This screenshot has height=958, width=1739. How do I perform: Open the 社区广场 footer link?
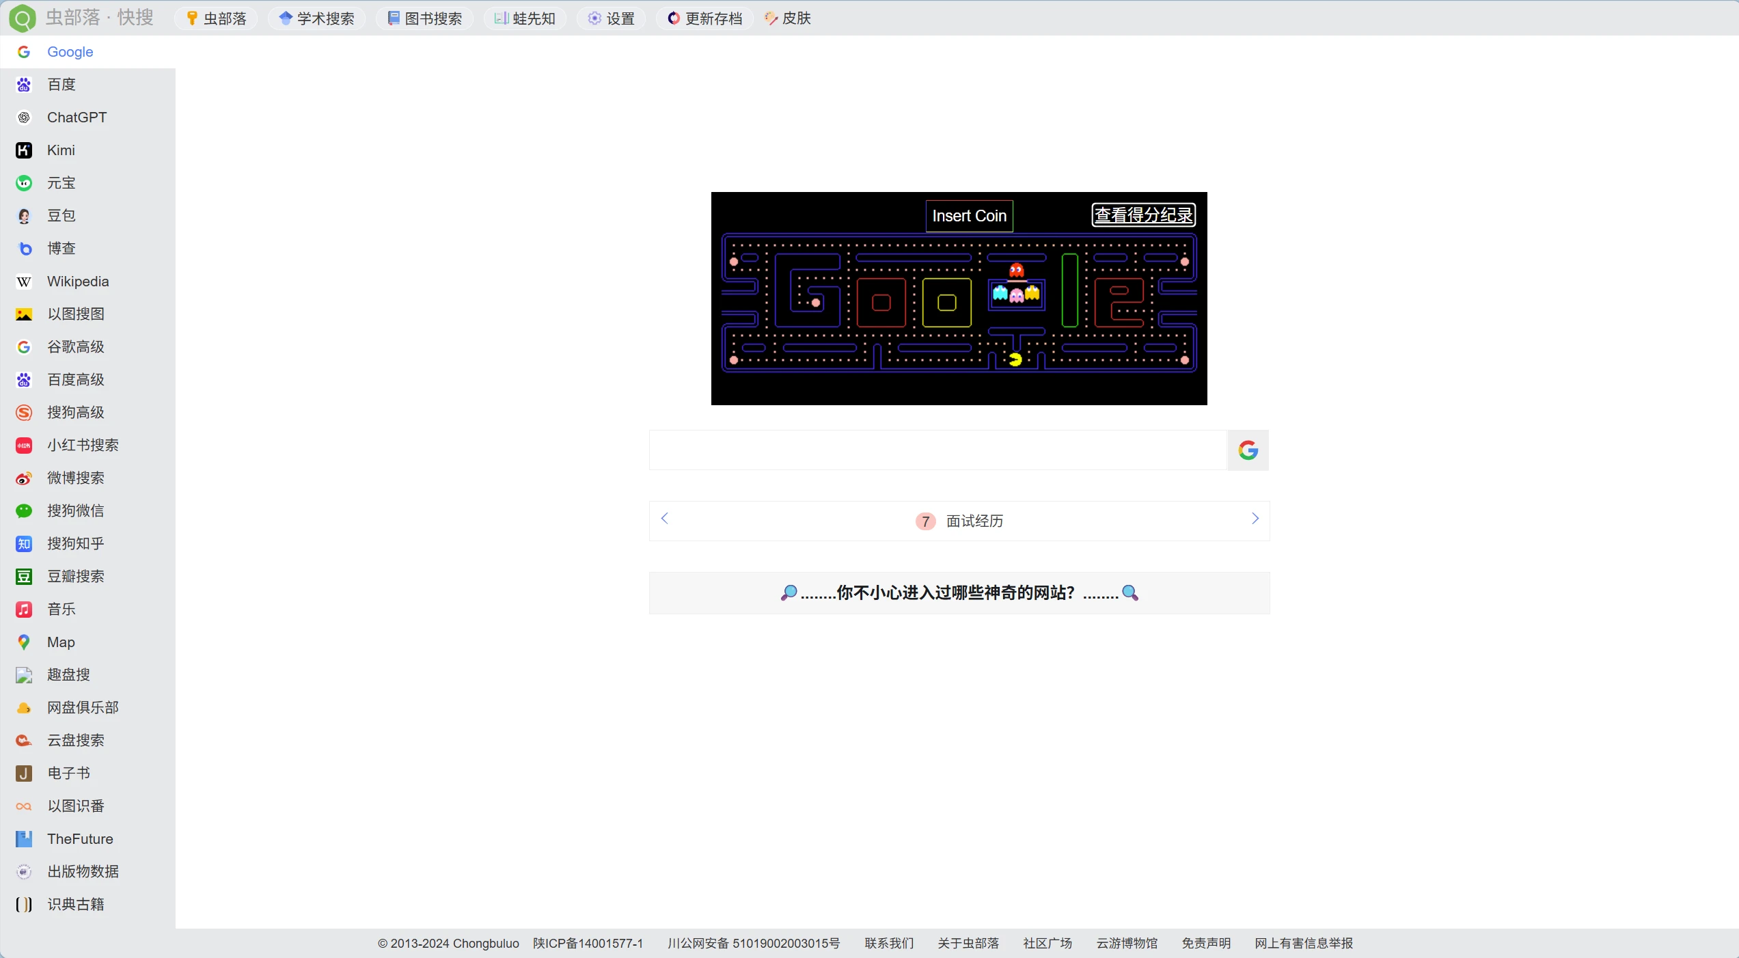pos(1047,944)
